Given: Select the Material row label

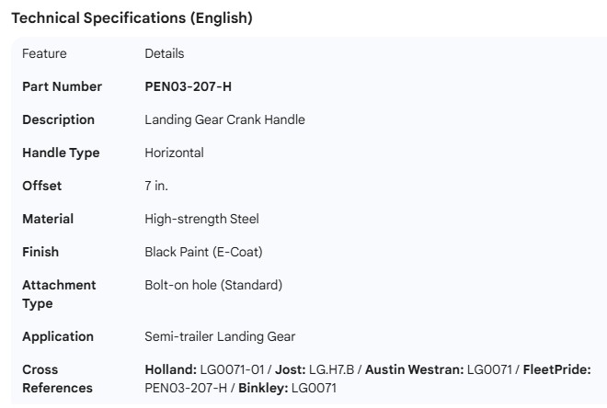Looking at the screenshot, I should [48, 219].
